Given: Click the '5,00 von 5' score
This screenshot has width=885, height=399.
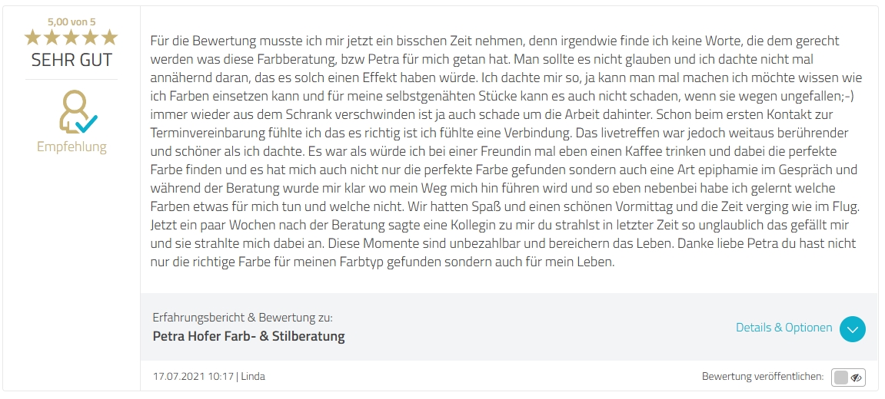Looking at the screenshot, I should pyautogui.click(x=72, y=21).
